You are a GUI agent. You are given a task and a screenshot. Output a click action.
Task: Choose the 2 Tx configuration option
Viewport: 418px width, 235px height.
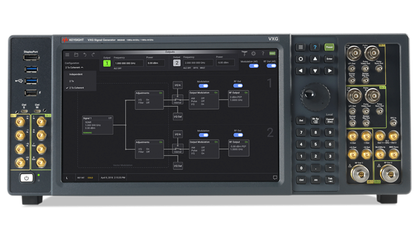point(72,81)
